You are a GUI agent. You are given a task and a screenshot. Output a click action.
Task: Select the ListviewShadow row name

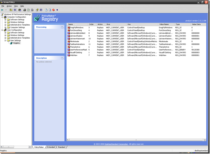(x=76, y=36)
